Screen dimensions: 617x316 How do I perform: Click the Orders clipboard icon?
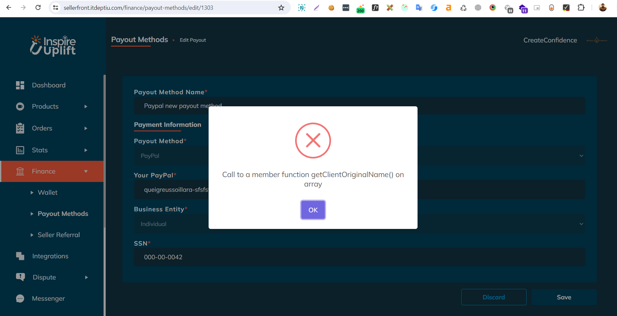coord(20,128)
